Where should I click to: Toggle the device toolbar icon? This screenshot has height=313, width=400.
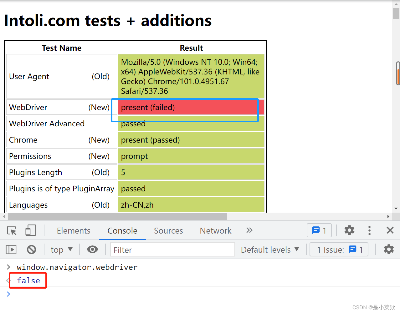(x=31, y=231)
